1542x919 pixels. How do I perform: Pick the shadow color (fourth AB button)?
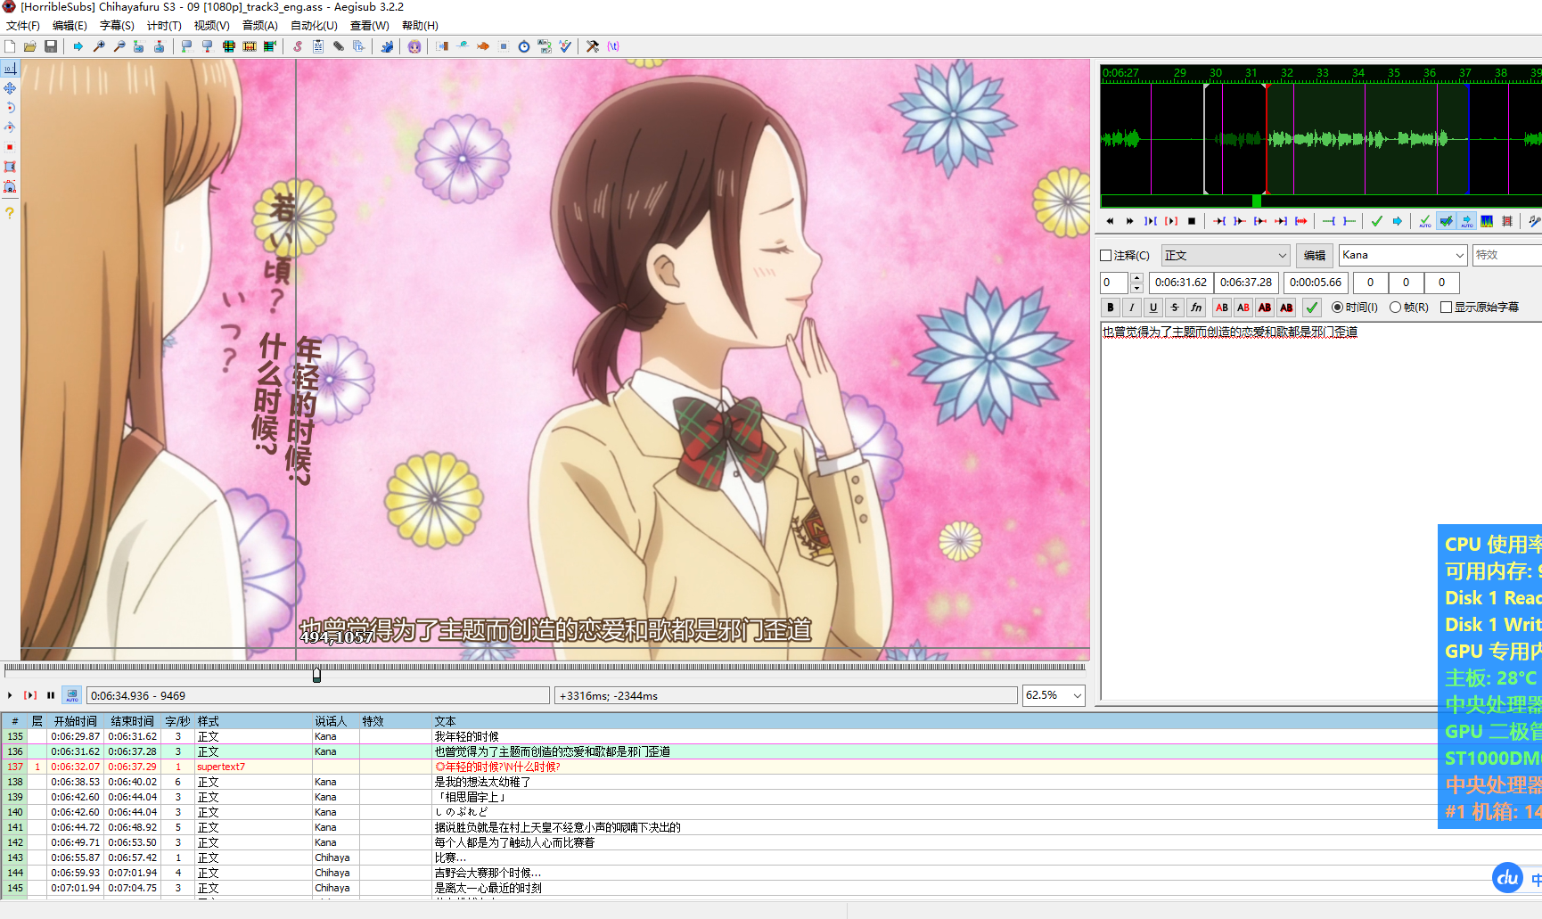tap(1286, 308)
